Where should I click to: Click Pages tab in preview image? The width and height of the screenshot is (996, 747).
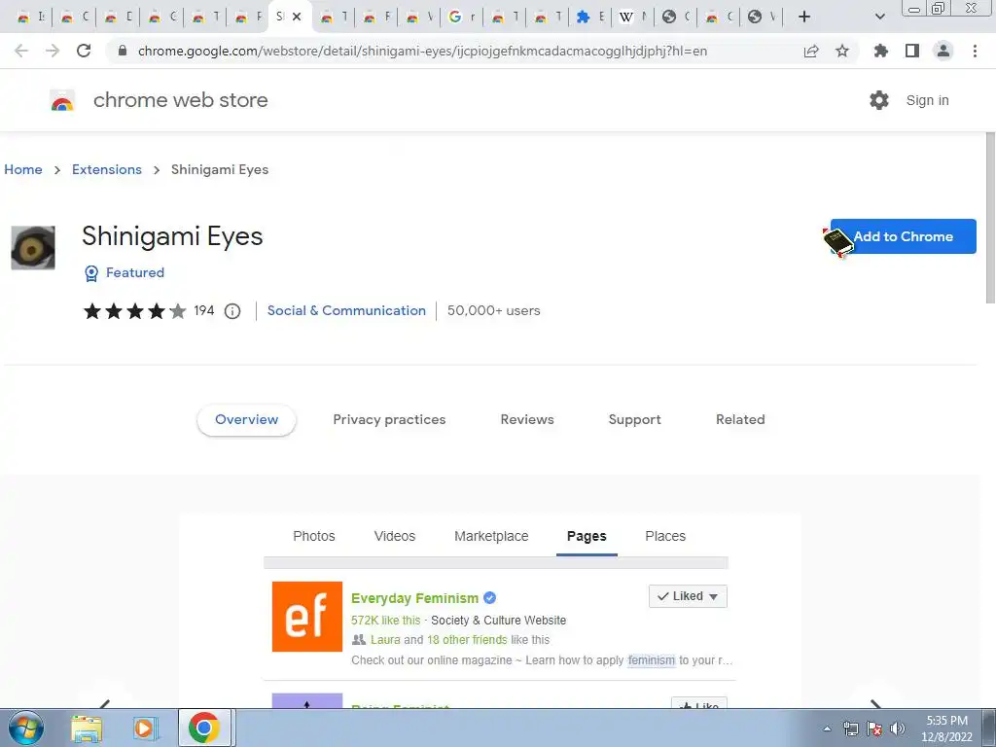[x=587, y=536]
